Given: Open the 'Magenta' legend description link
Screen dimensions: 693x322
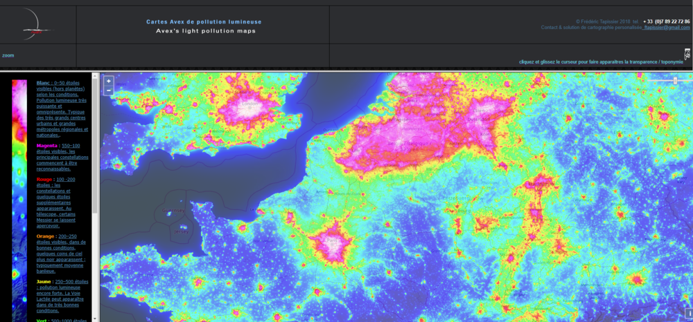Looking at the screenshot, I should tap(62, 158).
